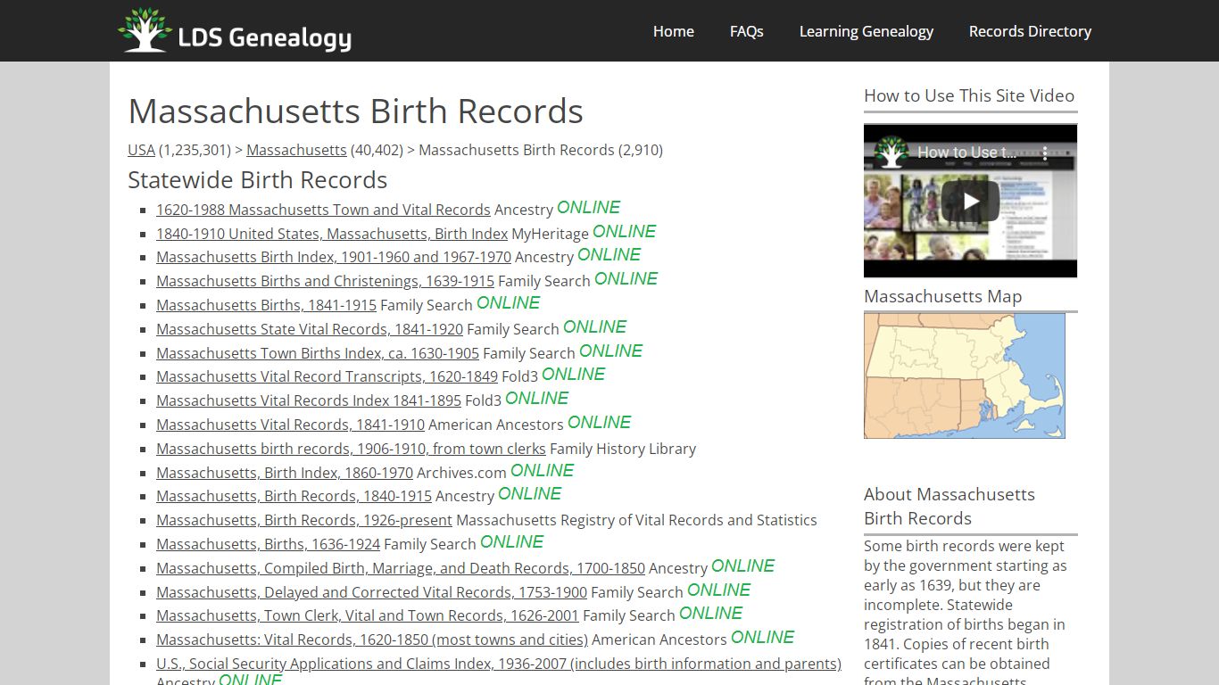The height and width of the screenshot is (685, 1219).
Task: Open Massachusetts Town Births Index, ca. 1630-1905
Action: pyautogui.click(x=318, y=353)
